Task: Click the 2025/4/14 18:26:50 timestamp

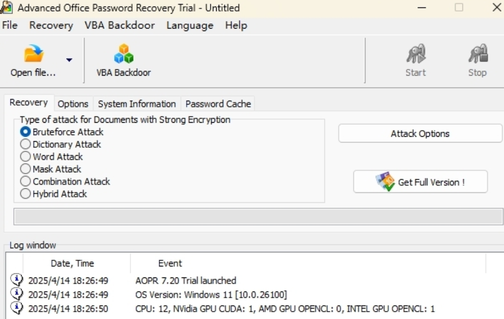Action: click(68, 308)
